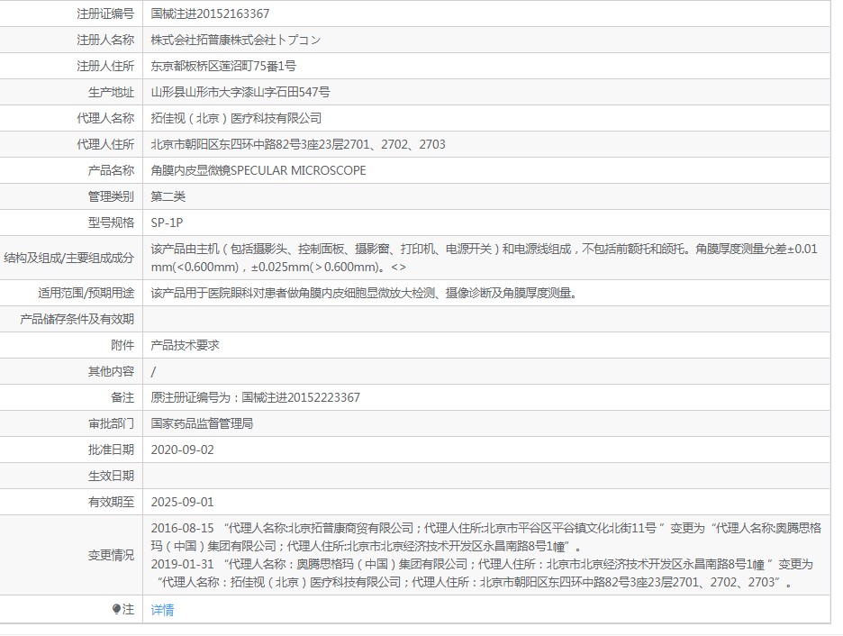The width and height of the screenshot is (843, 636).
Task: Select attachment text 产品技术要求
Action: tap(185, 345)
